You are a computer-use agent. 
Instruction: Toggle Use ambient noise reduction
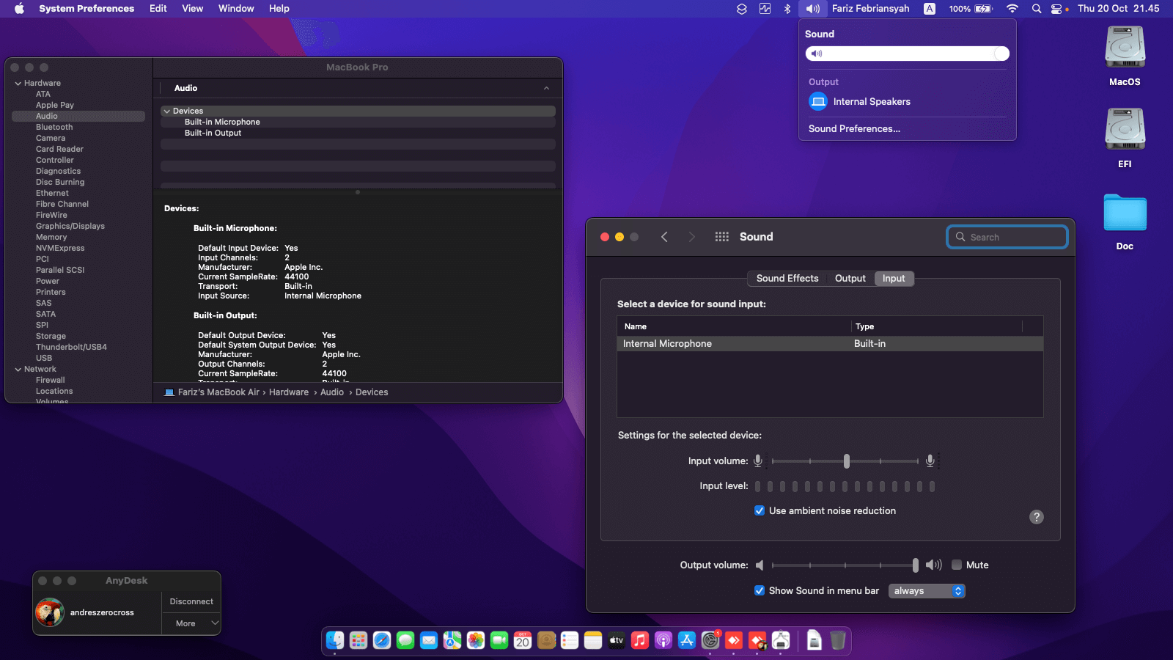coord(760,510)
